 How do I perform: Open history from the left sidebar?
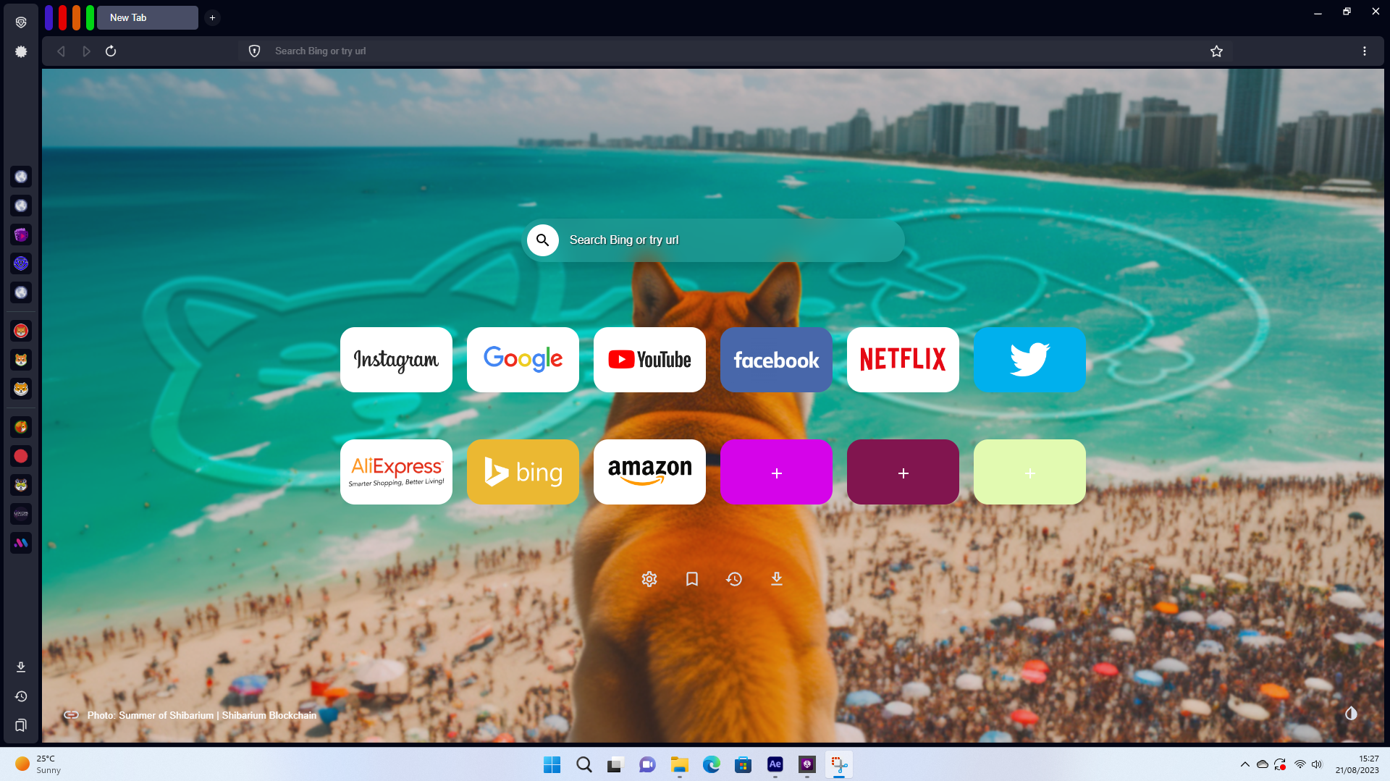click(21, 696)
